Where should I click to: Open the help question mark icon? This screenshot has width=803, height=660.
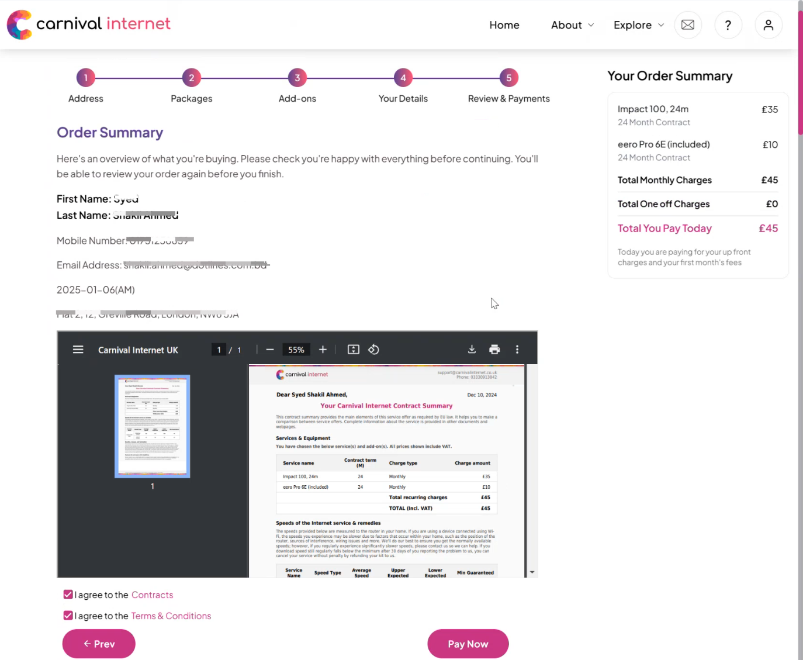point(728,25)
